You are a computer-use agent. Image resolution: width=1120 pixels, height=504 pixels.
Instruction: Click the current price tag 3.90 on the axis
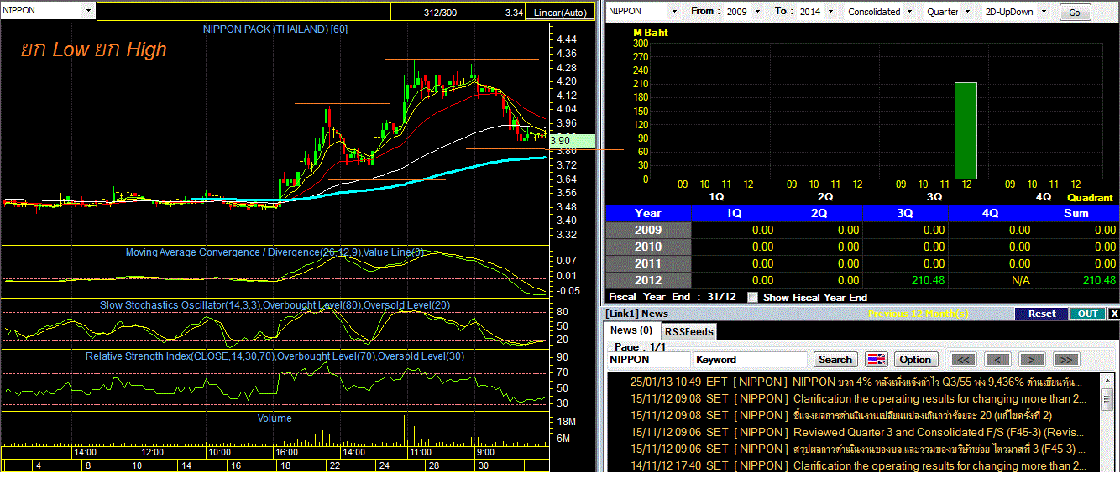click(x=574, y=141)
